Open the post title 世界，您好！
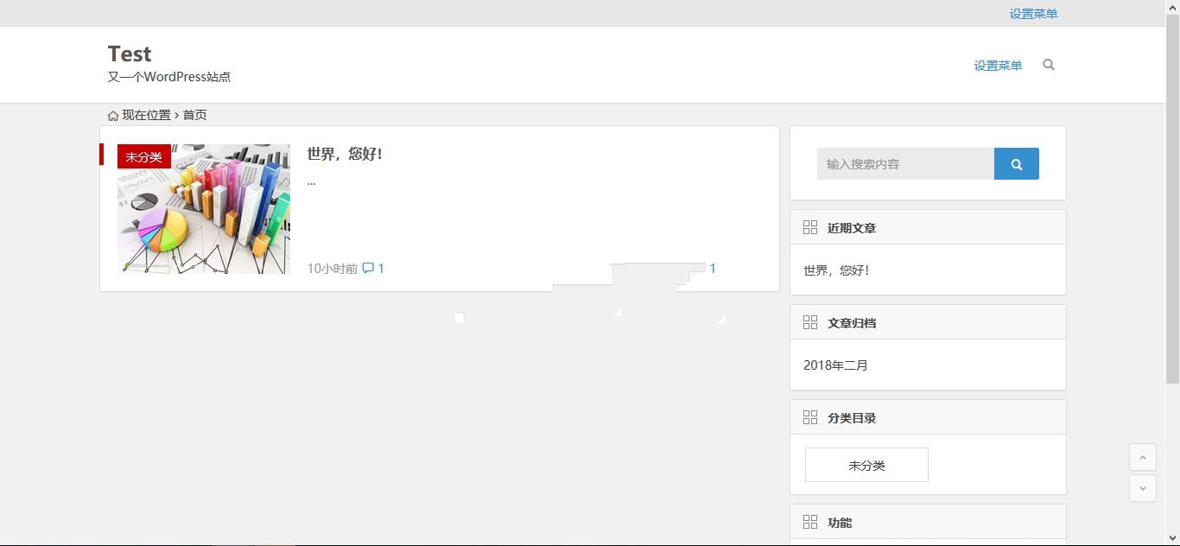This screenshot has height=546, width=1180. tap(345, 154)
